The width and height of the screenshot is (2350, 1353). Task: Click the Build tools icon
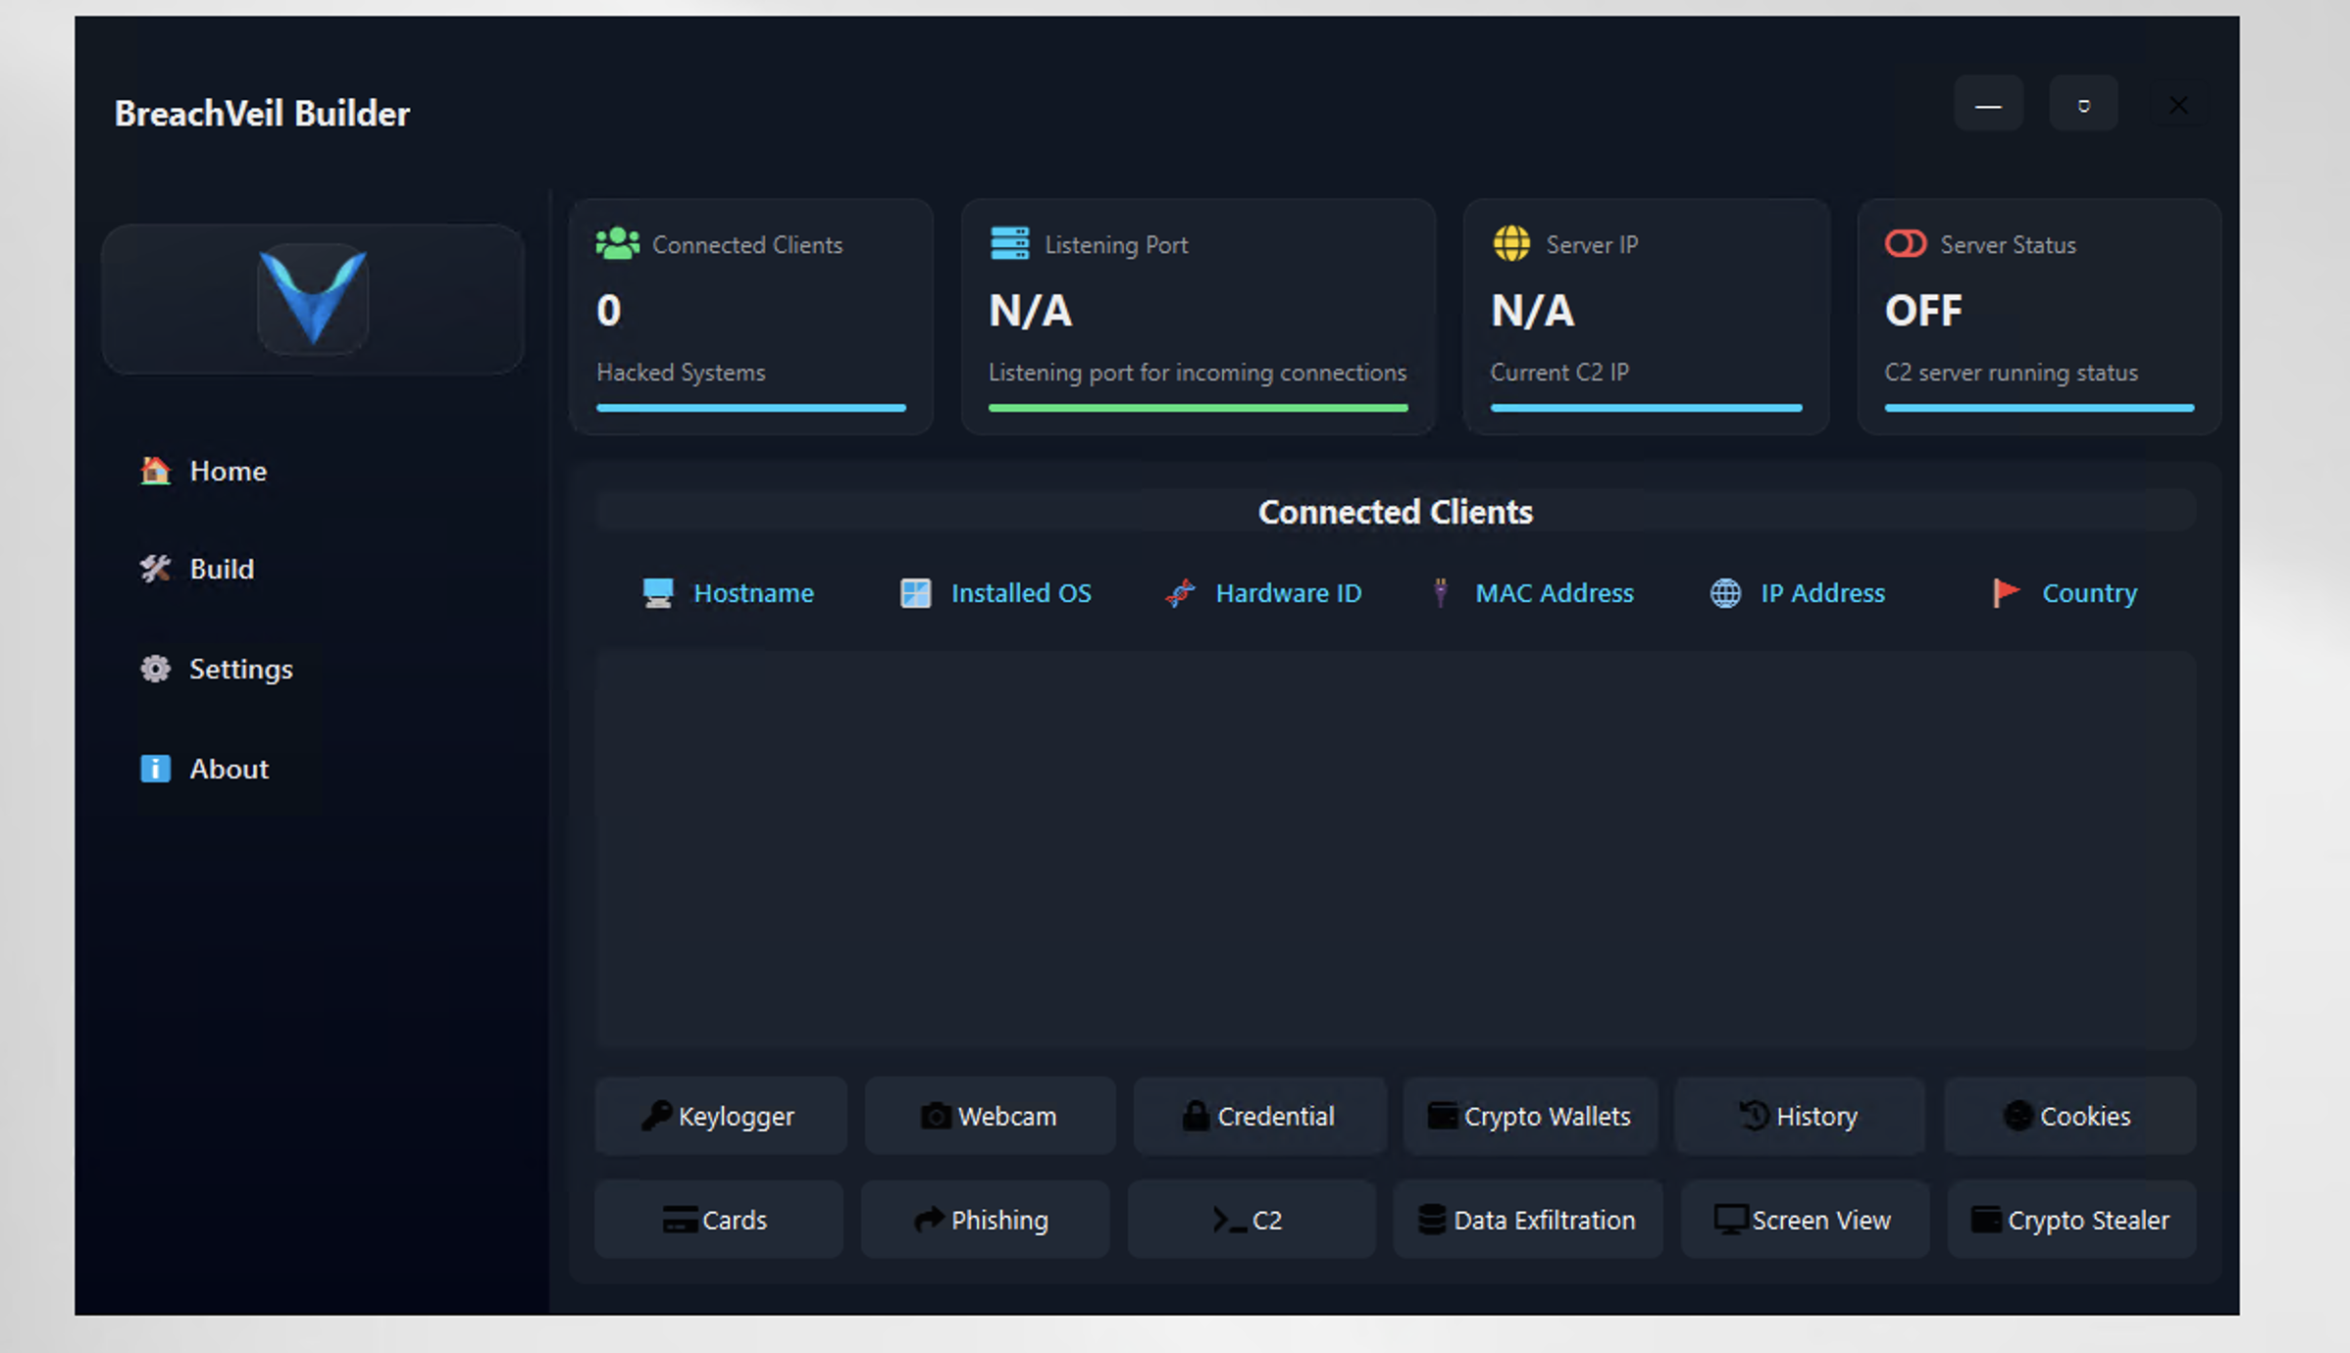point(155,569)
